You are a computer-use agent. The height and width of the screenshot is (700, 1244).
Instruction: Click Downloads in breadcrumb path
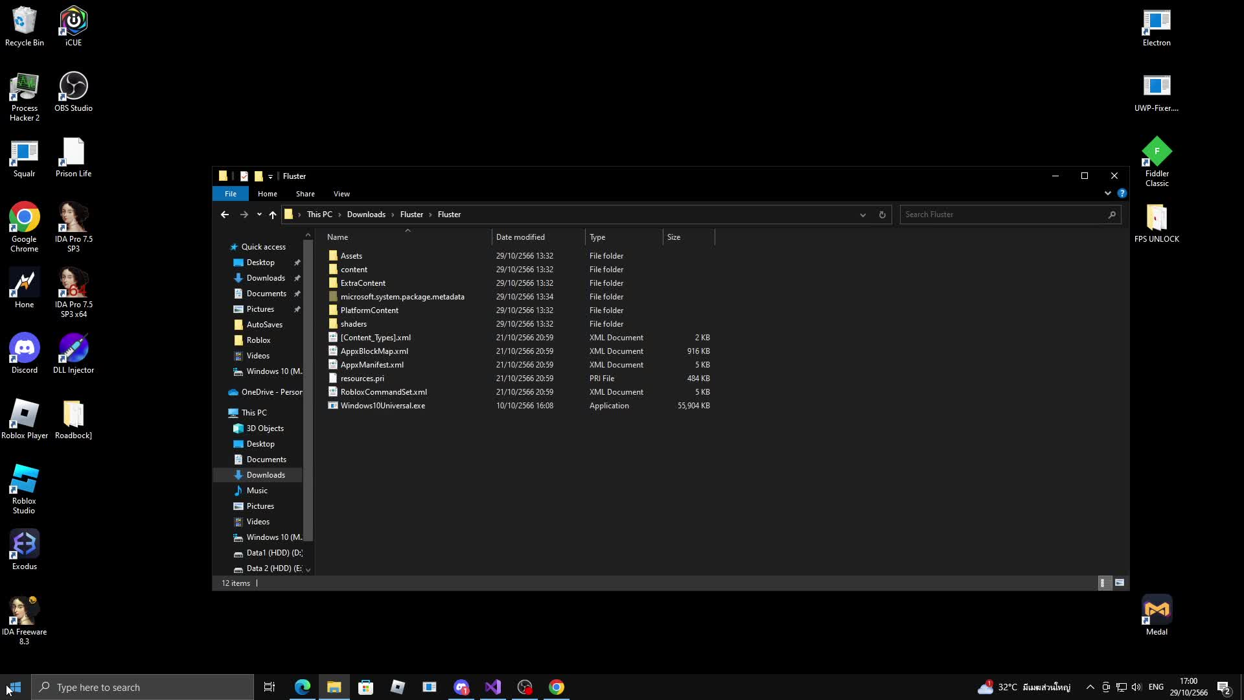click(366, 215)
